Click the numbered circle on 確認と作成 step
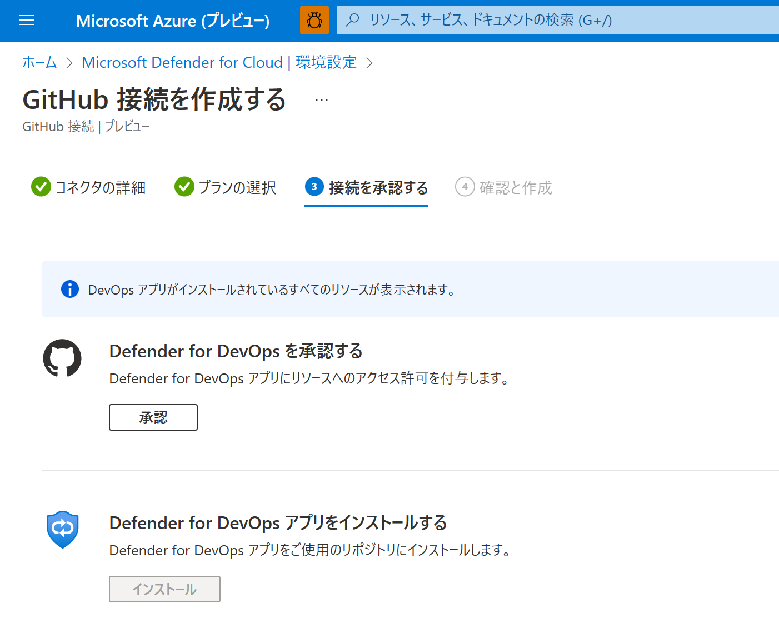 coord(465,187)
